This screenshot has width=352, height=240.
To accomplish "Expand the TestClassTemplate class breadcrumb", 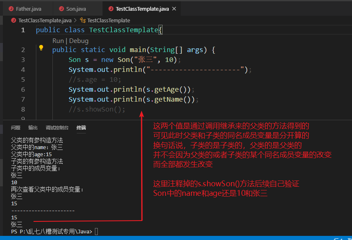I will coord(109,20).
